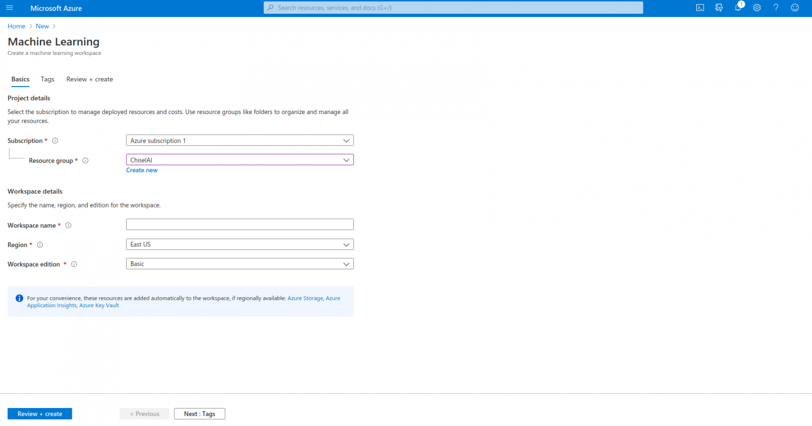Click into the Workspace name text field
The width and height of the screenshot is (812, 426).
click(239, 224)
